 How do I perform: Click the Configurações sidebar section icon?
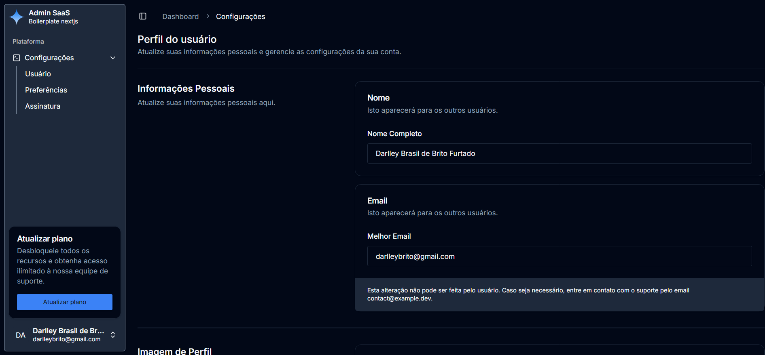[x=17, y=58]
